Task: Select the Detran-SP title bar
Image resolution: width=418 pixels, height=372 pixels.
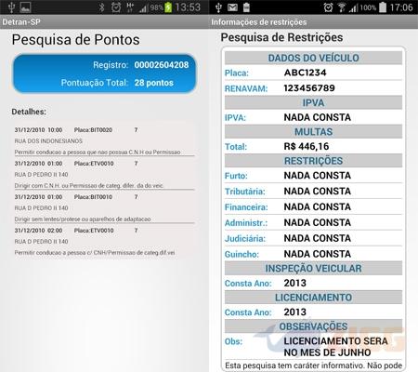Action: pos(104,22)
